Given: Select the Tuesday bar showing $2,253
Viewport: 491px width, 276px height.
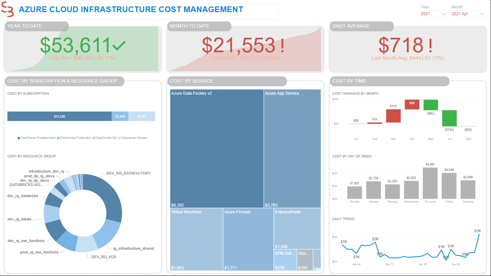Looking at the screenshot, I should point(392,191).
